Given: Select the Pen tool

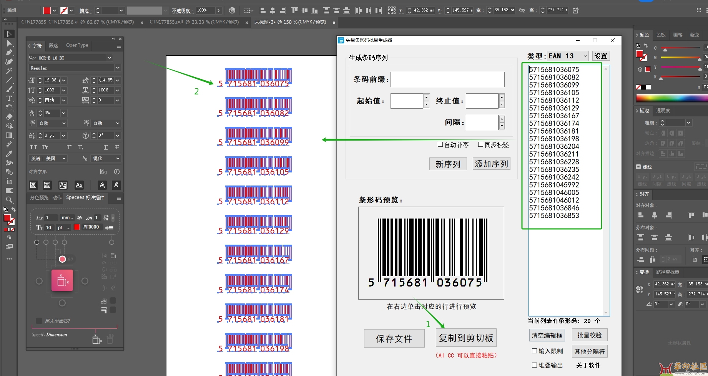Looking at the screenshot, I should coord(9,52).
